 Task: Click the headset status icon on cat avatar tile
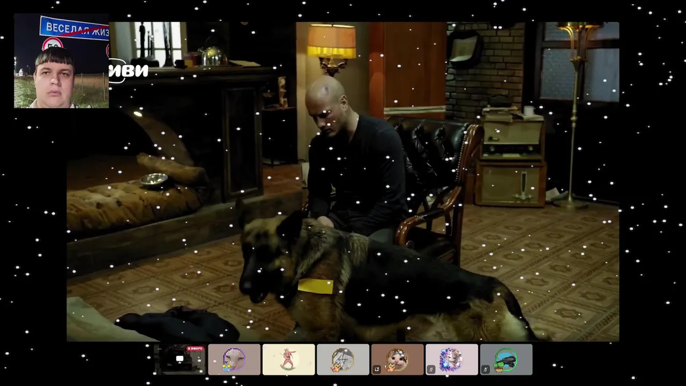(x=377, y=369)
